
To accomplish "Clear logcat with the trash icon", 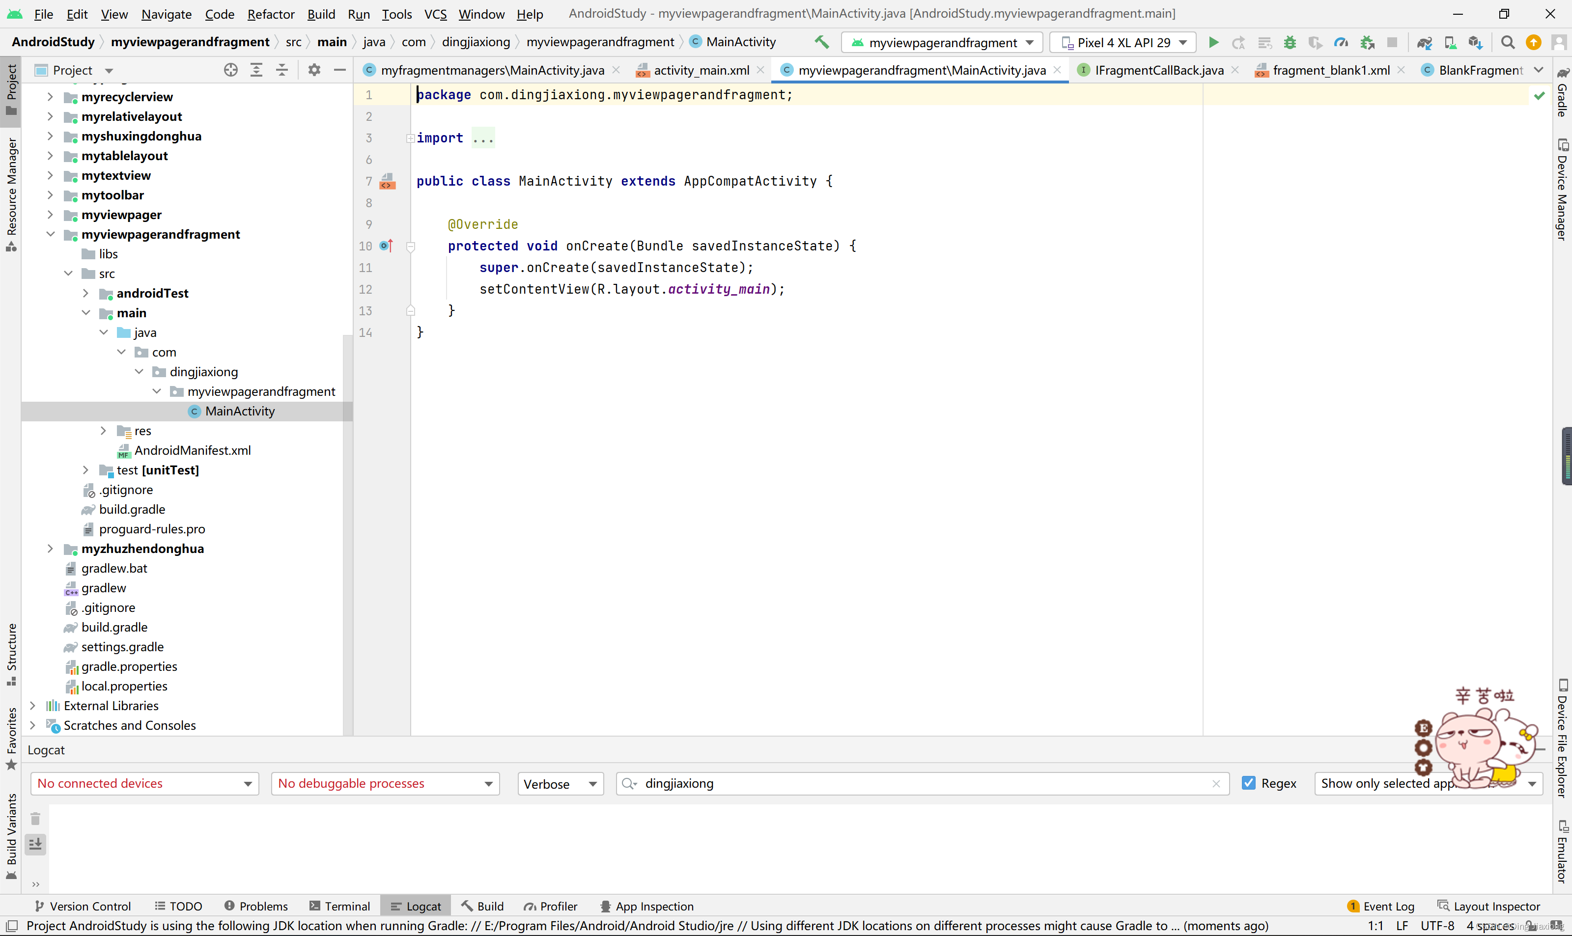I will click(x=35, y=819).
